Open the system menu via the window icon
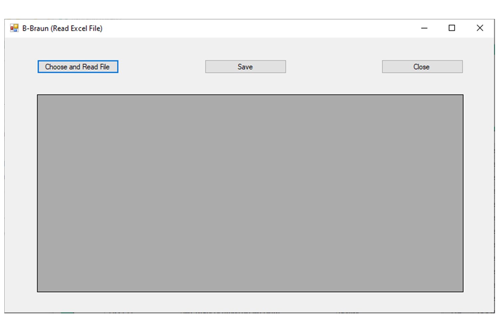The width and height of the screenshot is (499, 332). click(x=14, y=28)
